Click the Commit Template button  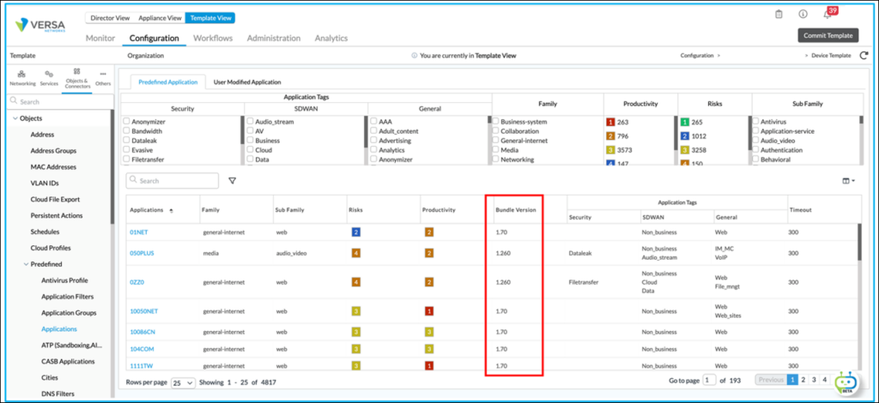(x=828, y=35)
